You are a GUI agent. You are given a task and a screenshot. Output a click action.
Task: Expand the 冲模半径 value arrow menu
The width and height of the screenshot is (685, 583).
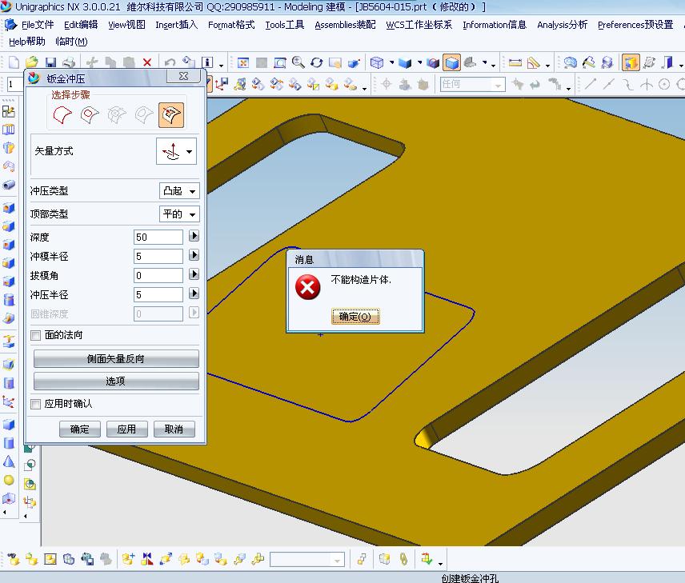point(194,255)
